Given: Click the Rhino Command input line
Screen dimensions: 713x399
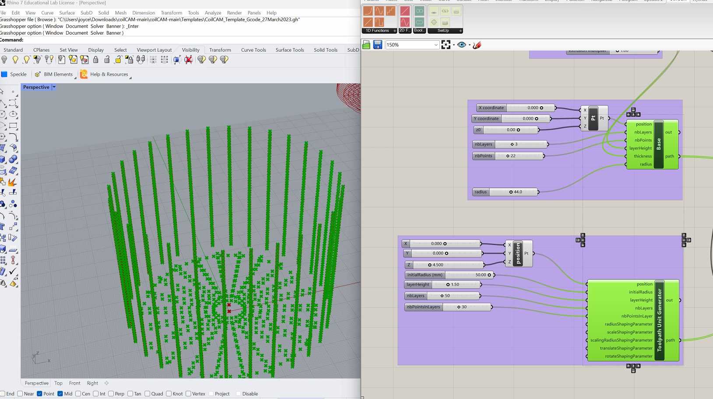Looking at the screenshot, I should 180,40.
